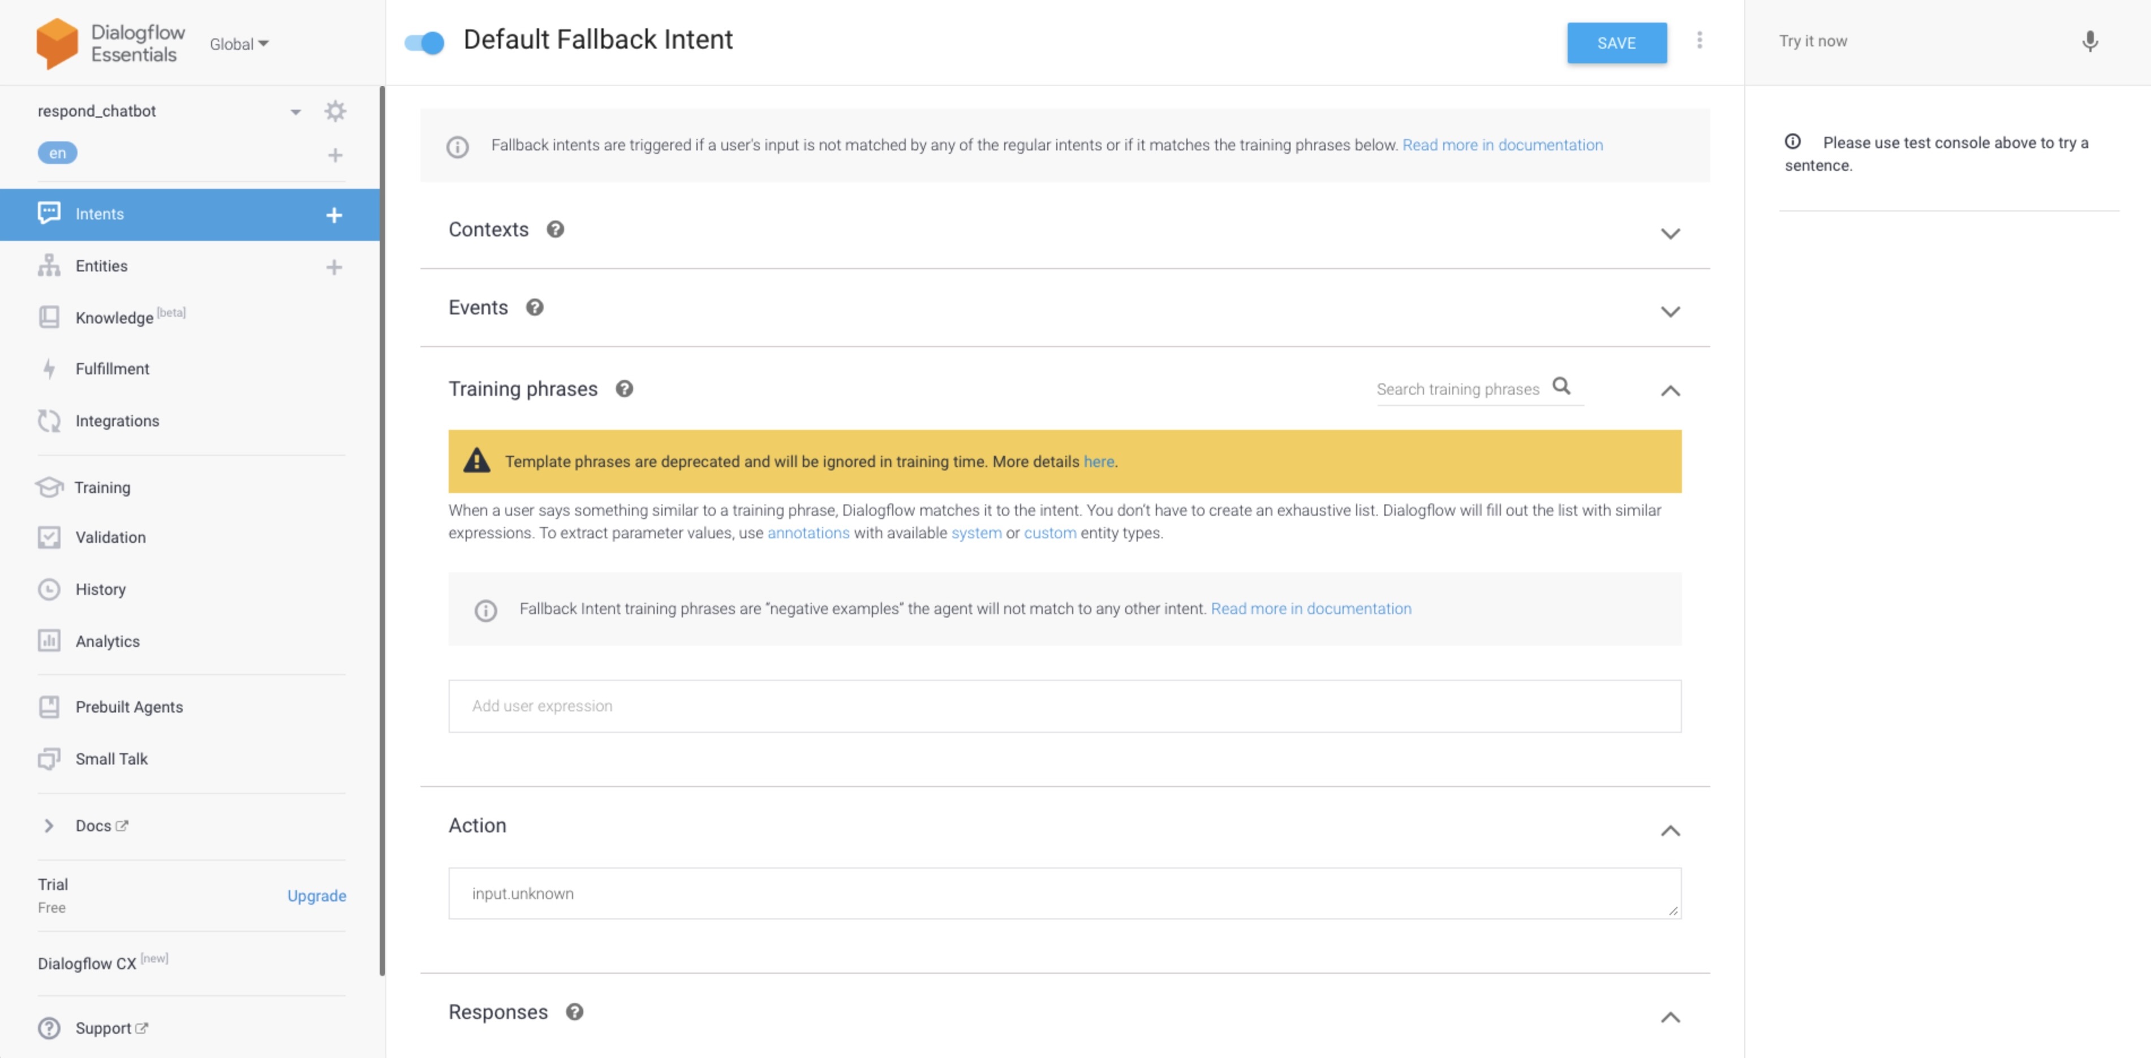
Task: Click the add language plus icon
Action: pyautogui.click(x=335, y=155)
